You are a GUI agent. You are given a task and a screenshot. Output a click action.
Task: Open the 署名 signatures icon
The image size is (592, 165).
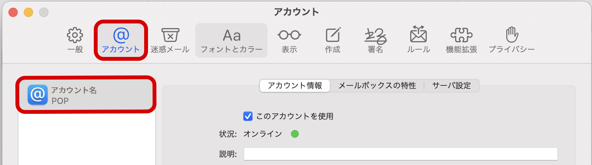click(376, 35)
